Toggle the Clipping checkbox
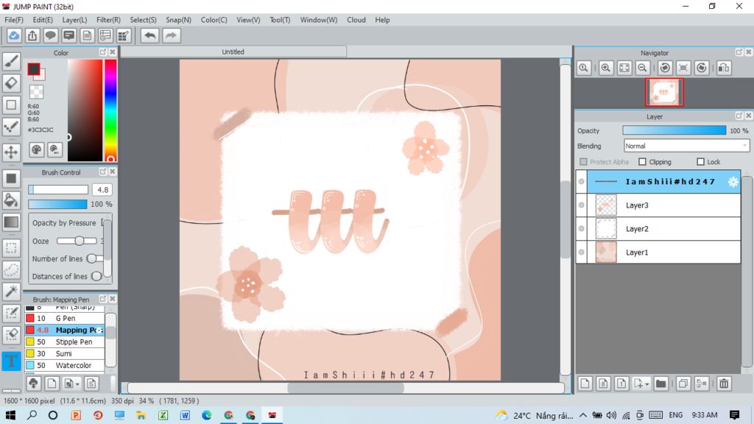Viewport: 754px width, 424px height. (x=642, y=162)
